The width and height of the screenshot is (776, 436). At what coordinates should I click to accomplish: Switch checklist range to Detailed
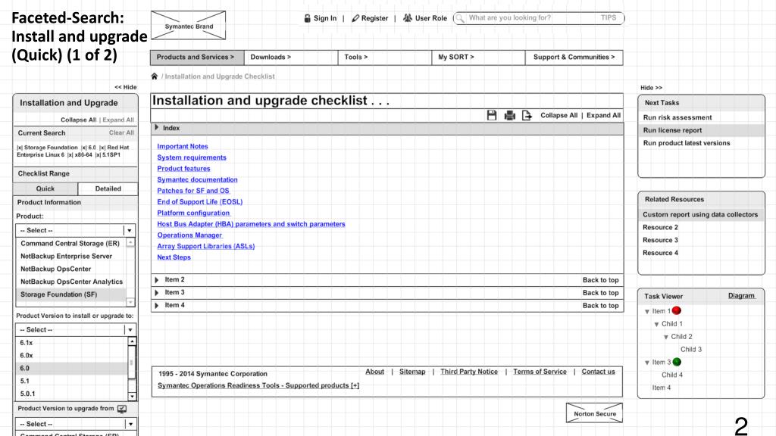pyautogui.click(x=108, y=188)
